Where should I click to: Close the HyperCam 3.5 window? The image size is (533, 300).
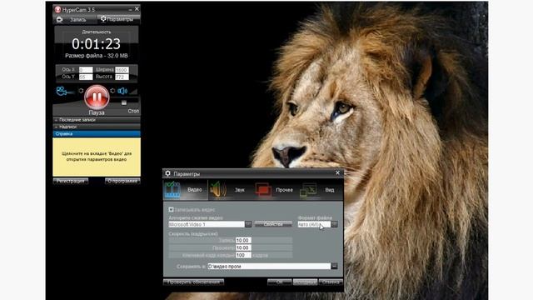(x=137, y=9)
